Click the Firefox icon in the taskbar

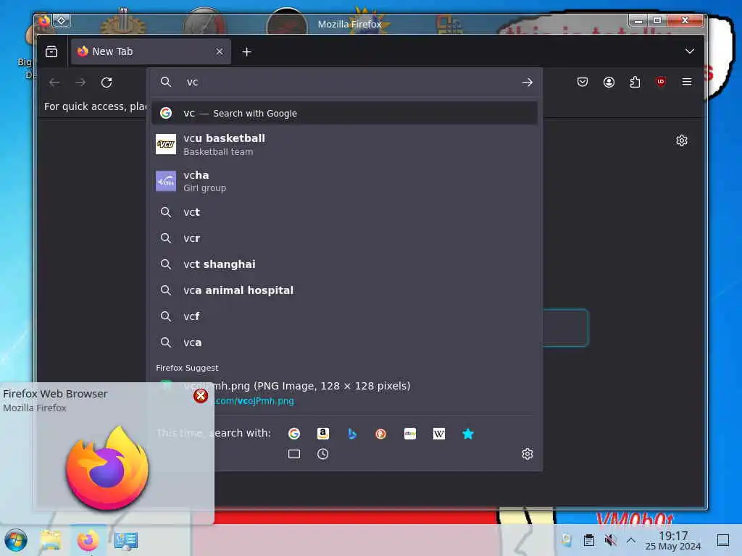(88, 540)
